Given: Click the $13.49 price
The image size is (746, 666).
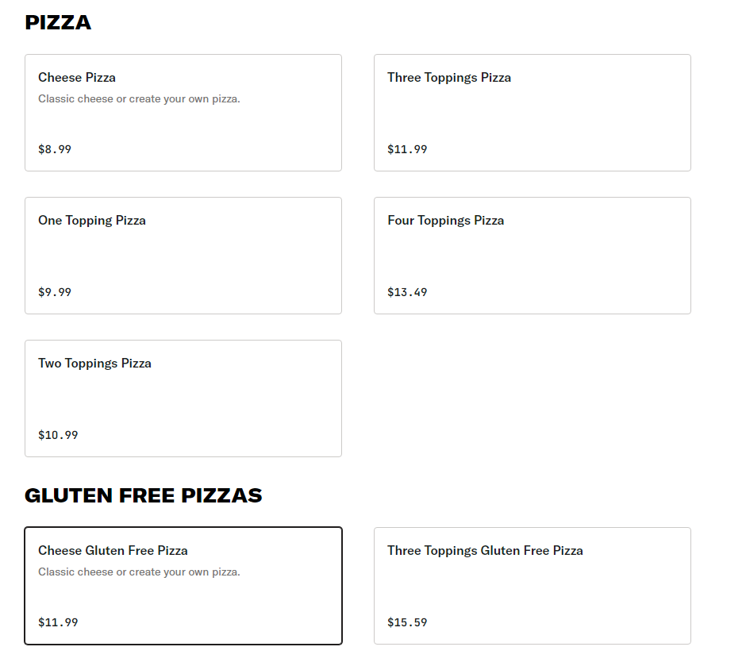Looking at the screenshot, I should pyautogui.click(x=407, y=292).
